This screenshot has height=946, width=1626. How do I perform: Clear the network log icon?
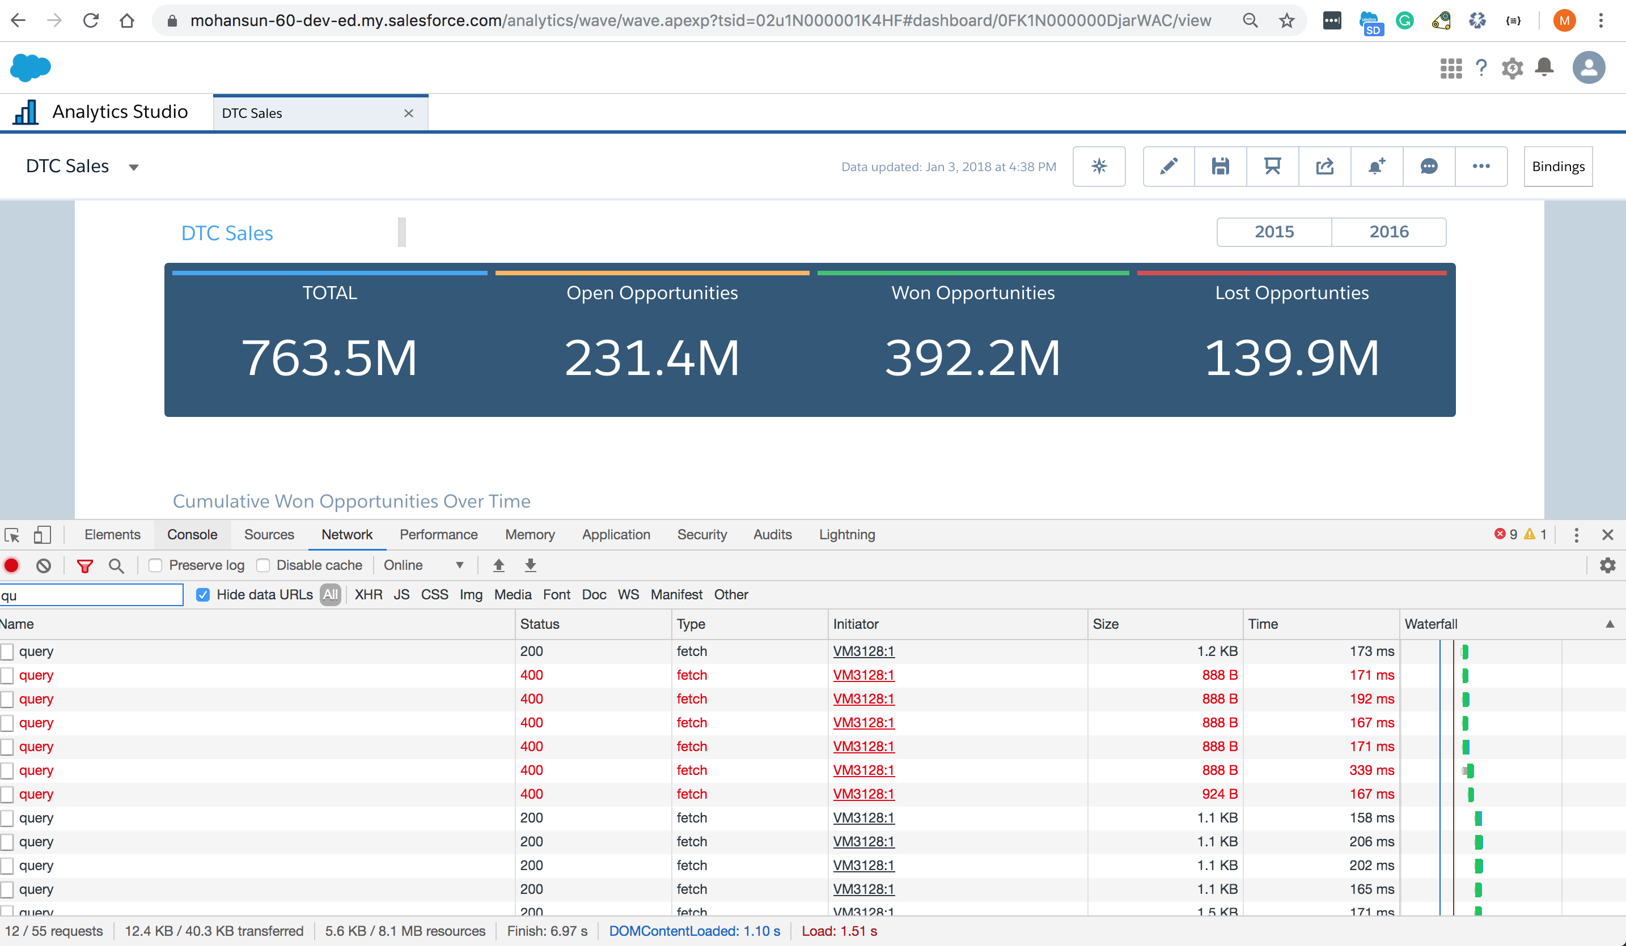(x=43, y=565)
